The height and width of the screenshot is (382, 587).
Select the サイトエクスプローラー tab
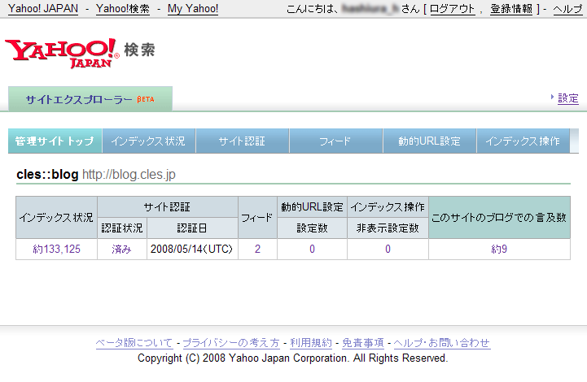tap(90, 99)
